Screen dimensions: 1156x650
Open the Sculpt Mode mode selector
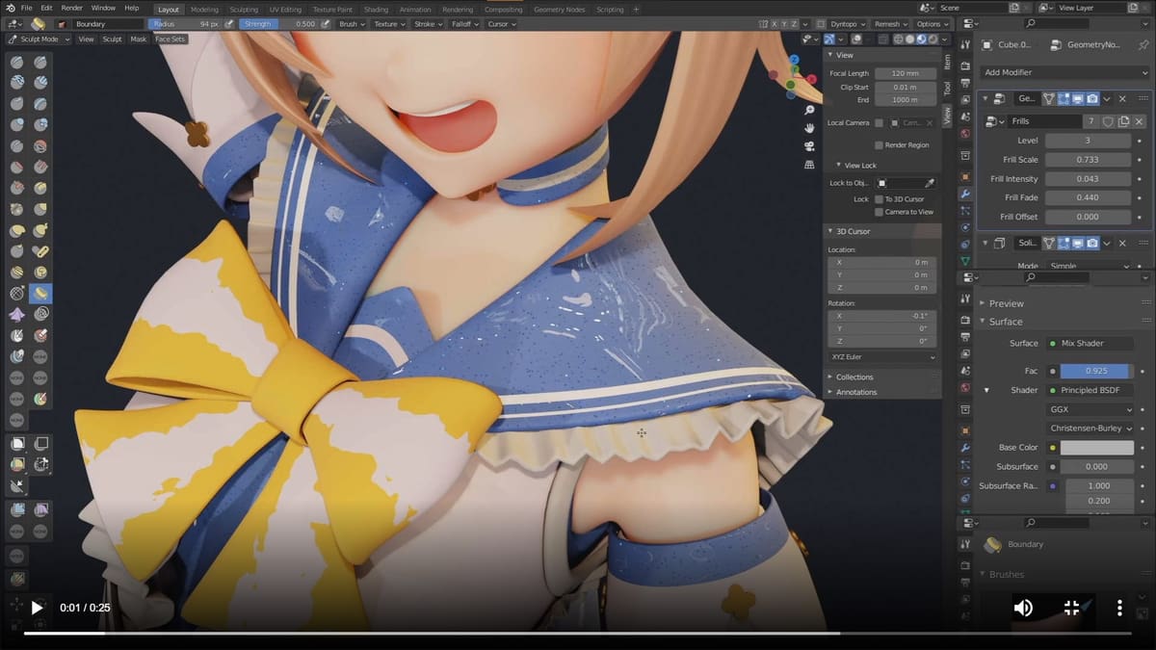click(x=39, y=39)
